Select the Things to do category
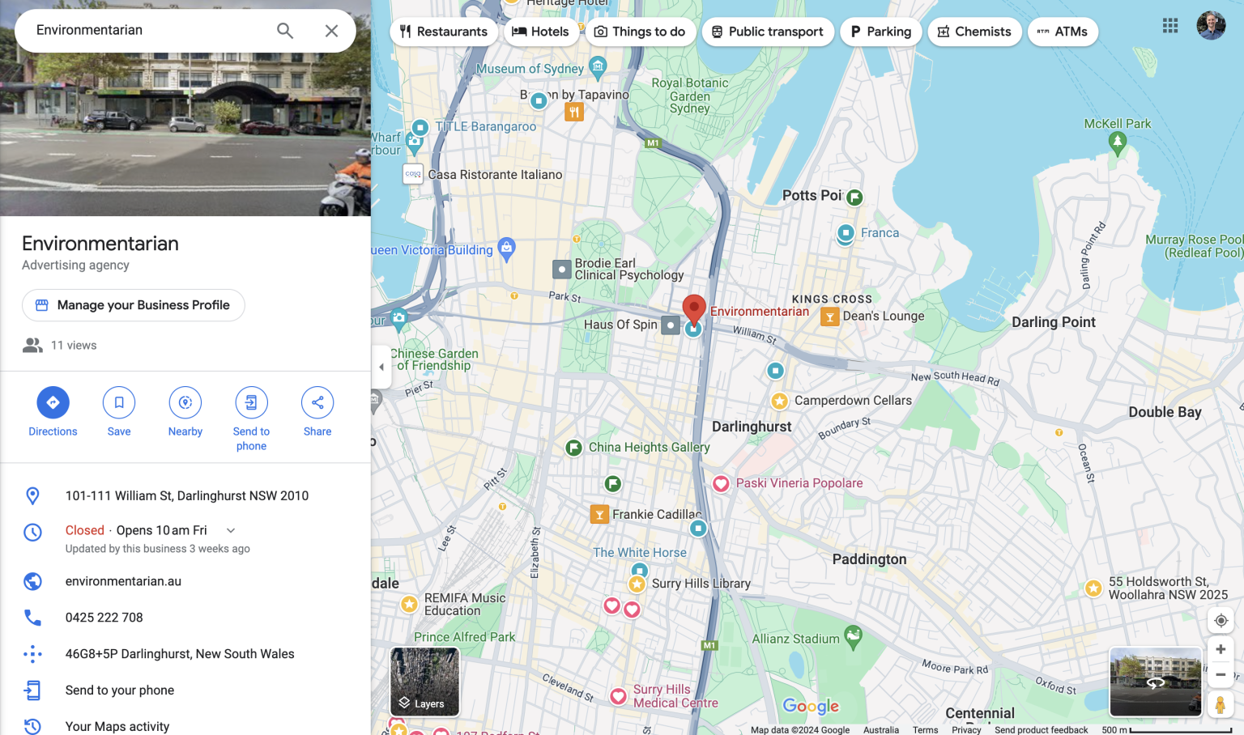 (x=641, y=32)
